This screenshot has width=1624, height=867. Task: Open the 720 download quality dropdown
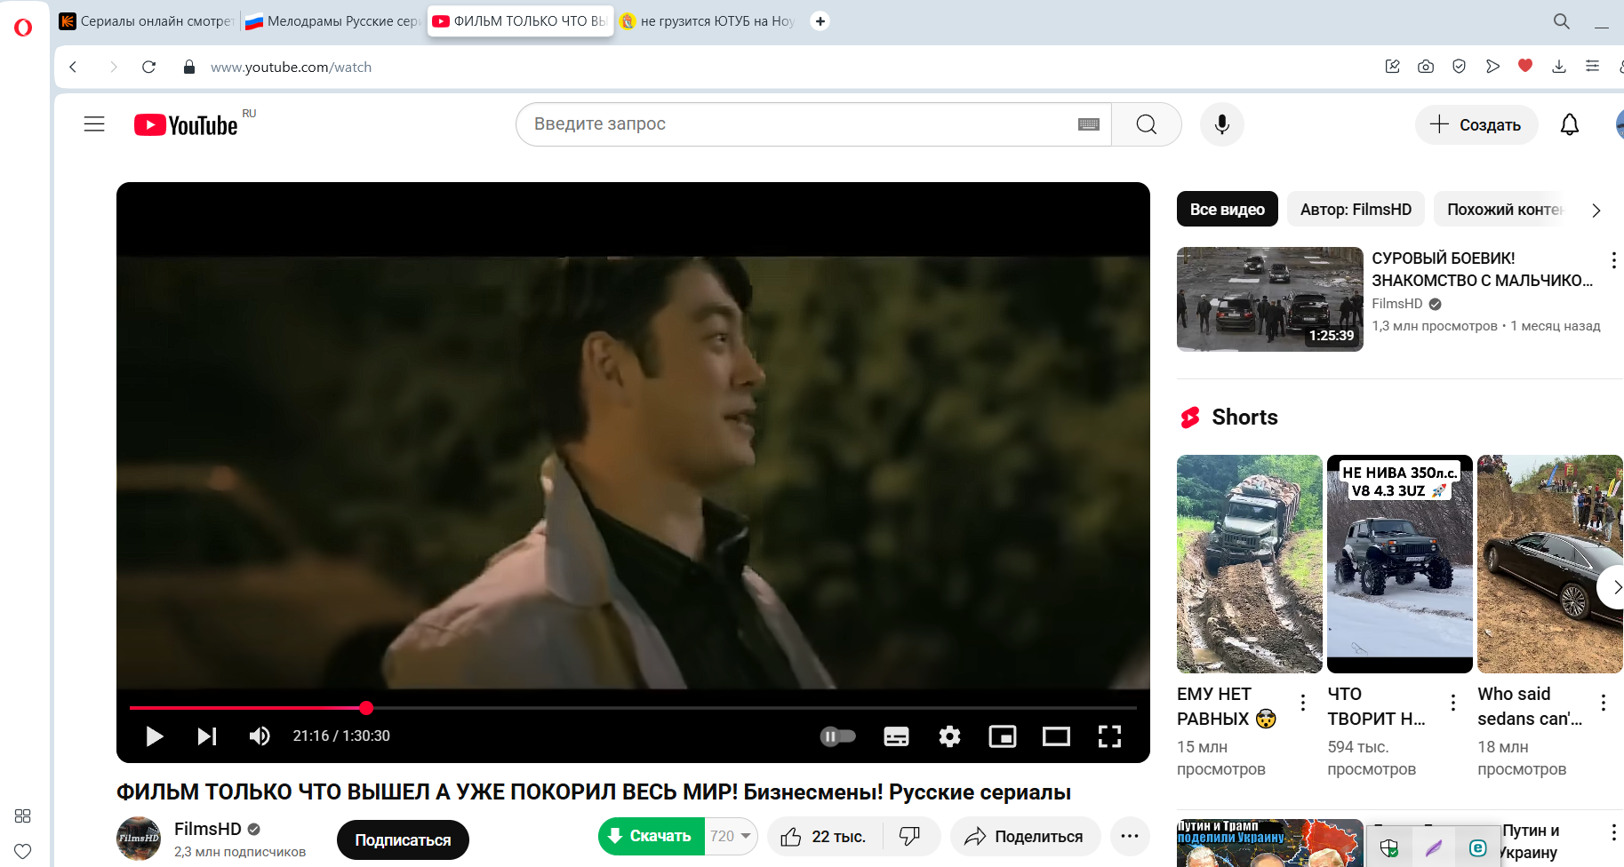pyautogui.click(x=732, y=836)
